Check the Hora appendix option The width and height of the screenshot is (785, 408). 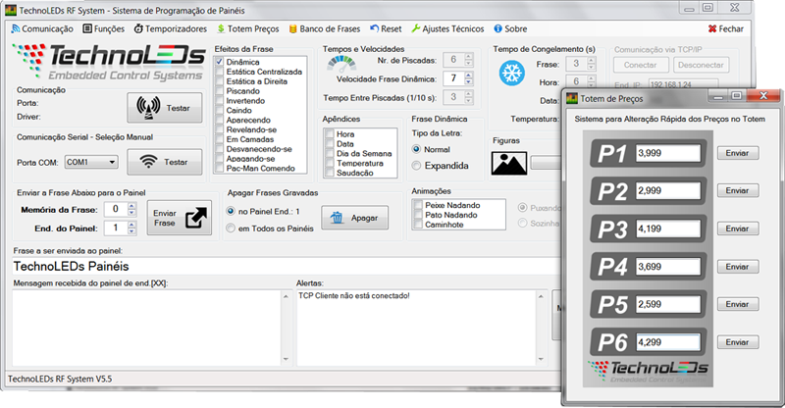point(330,134)
